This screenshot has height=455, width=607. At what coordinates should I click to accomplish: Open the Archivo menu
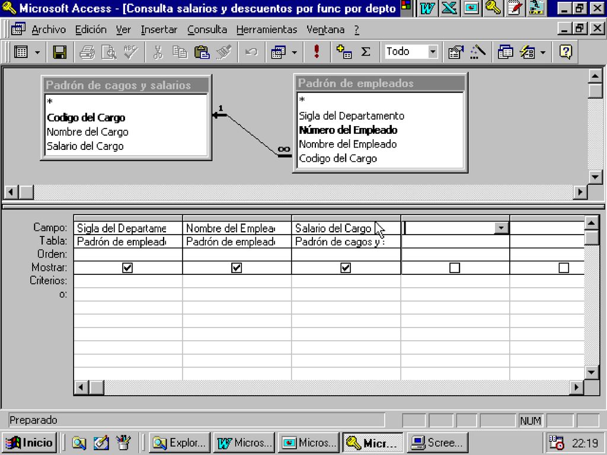(x=49, y=30)
